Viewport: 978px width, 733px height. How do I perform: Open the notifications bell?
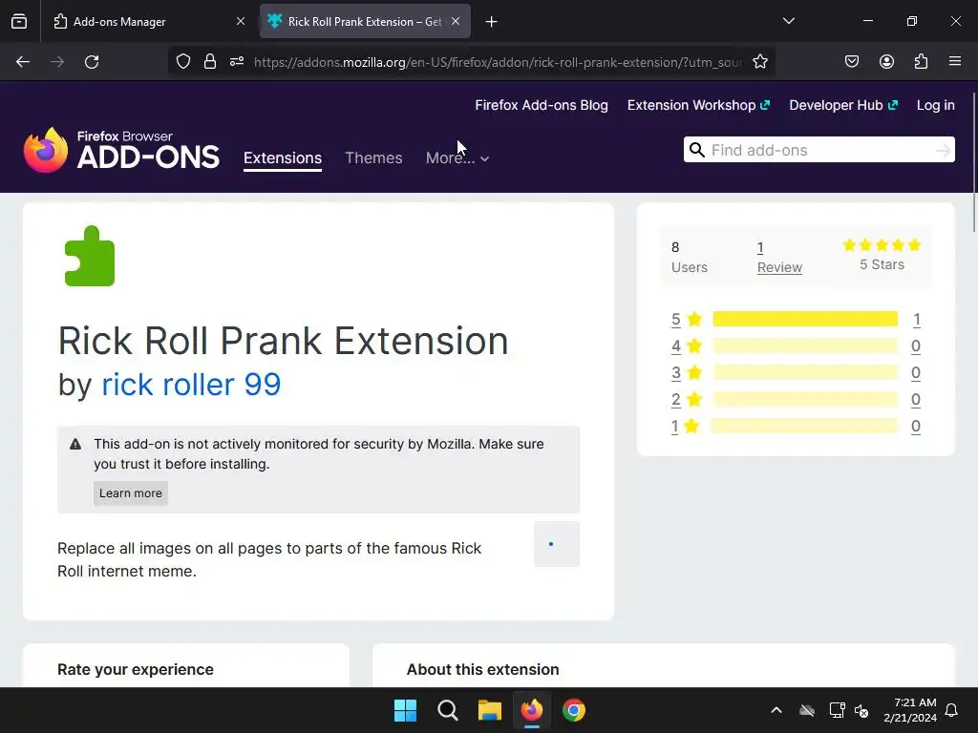tap(952, 710)
